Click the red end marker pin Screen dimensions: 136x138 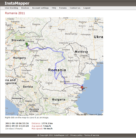[82, 88]
